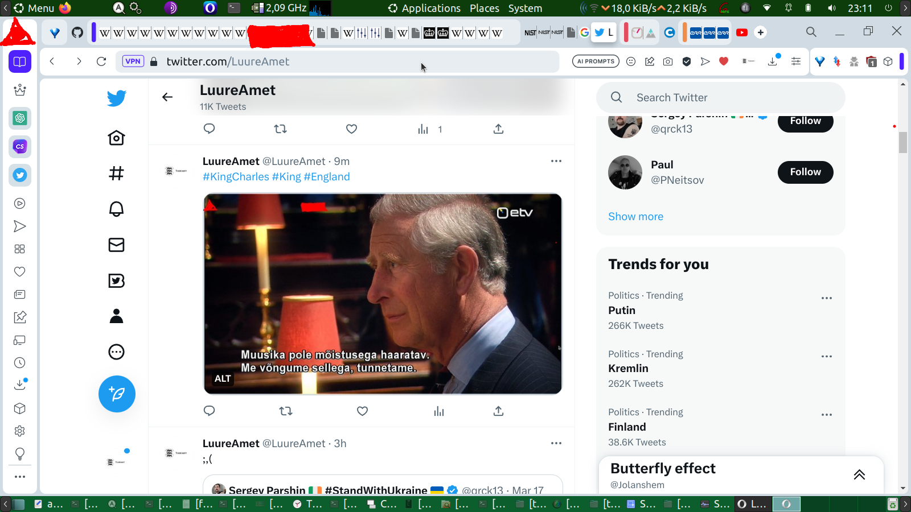Open Twitter Blue icon in navigation

tap(116, 280)
